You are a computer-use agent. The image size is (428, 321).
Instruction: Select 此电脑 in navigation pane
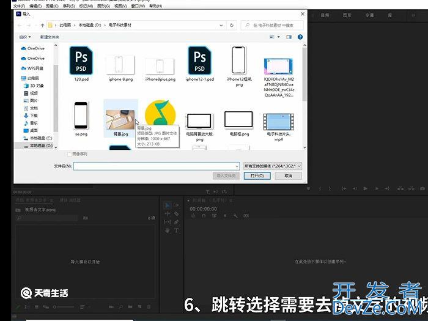click(x=30, y=78)
